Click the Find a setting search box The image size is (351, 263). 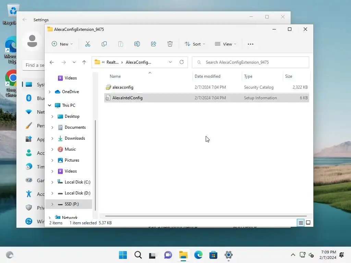click(x=34, y=65)
